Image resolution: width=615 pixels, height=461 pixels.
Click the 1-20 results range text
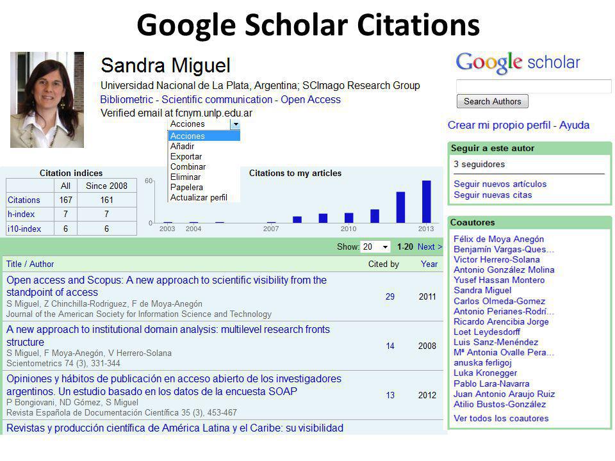pyautogui.click(x=405, y=247)
